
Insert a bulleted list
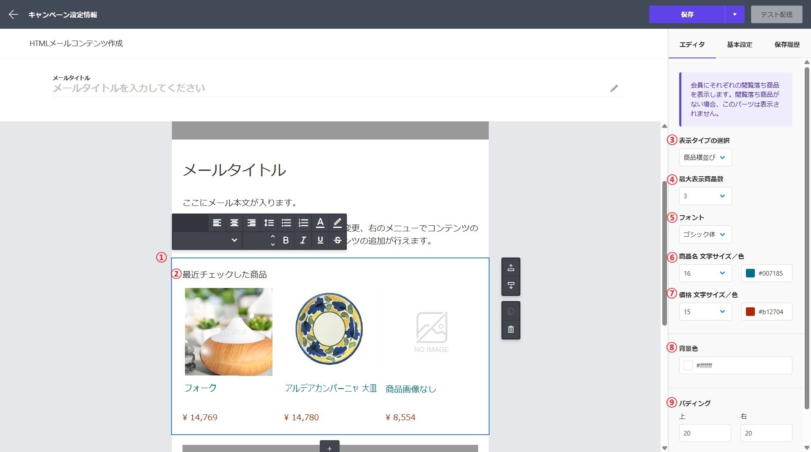286,223
